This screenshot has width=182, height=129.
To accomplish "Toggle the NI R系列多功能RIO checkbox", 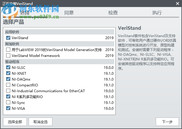I will pos(8,97).
